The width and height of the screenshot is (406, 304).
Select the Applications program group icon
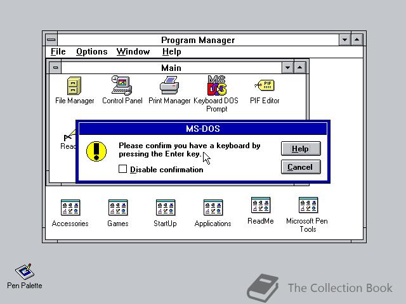[x=213, y=207]
